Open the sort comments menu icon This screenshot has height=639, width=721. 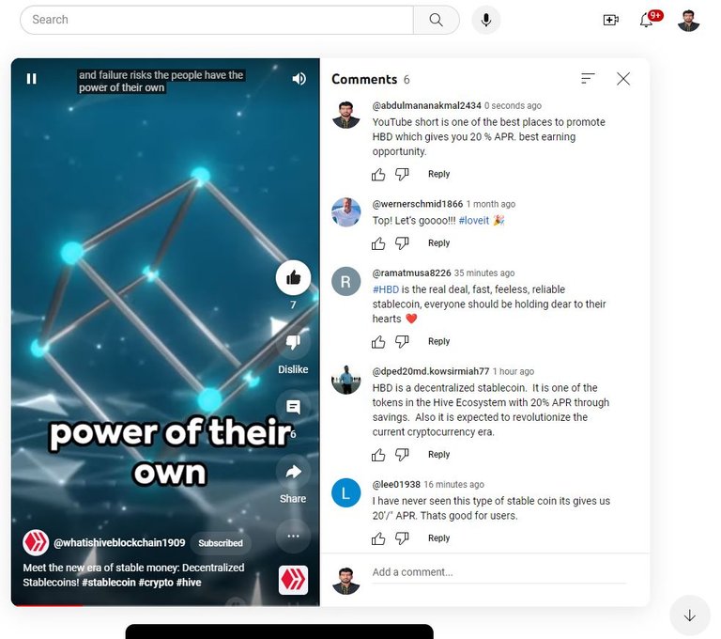click(588, 78)
